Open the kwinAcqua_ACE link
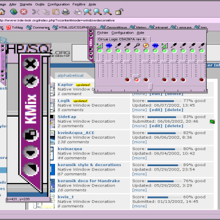Viewport: 220px width, 220px height. pos(76,133)
